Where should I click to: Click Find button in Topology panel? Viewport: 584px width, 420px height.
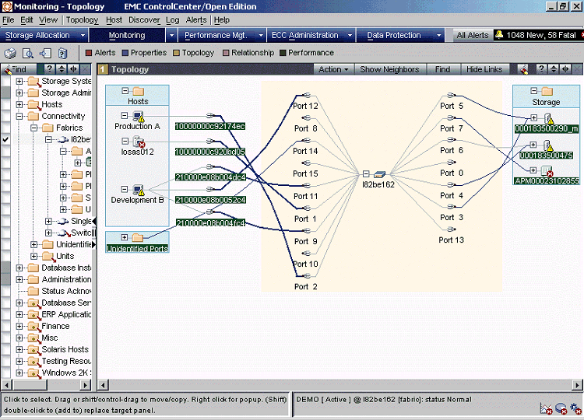click(x=442, y=69)
